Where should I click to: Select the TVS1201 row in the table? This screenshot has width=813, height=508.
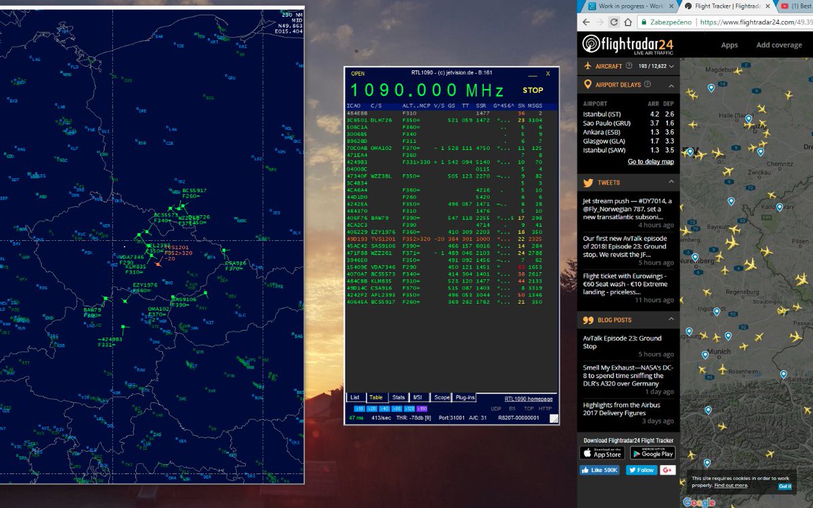click(451, 239)
